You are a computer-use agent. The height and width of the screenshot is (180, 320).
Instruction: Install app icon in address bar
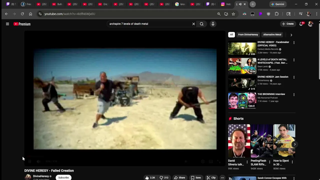226,14
